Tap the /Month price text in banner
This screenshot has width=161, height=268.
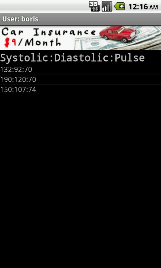pyautogui.click(x=39, y=43)
